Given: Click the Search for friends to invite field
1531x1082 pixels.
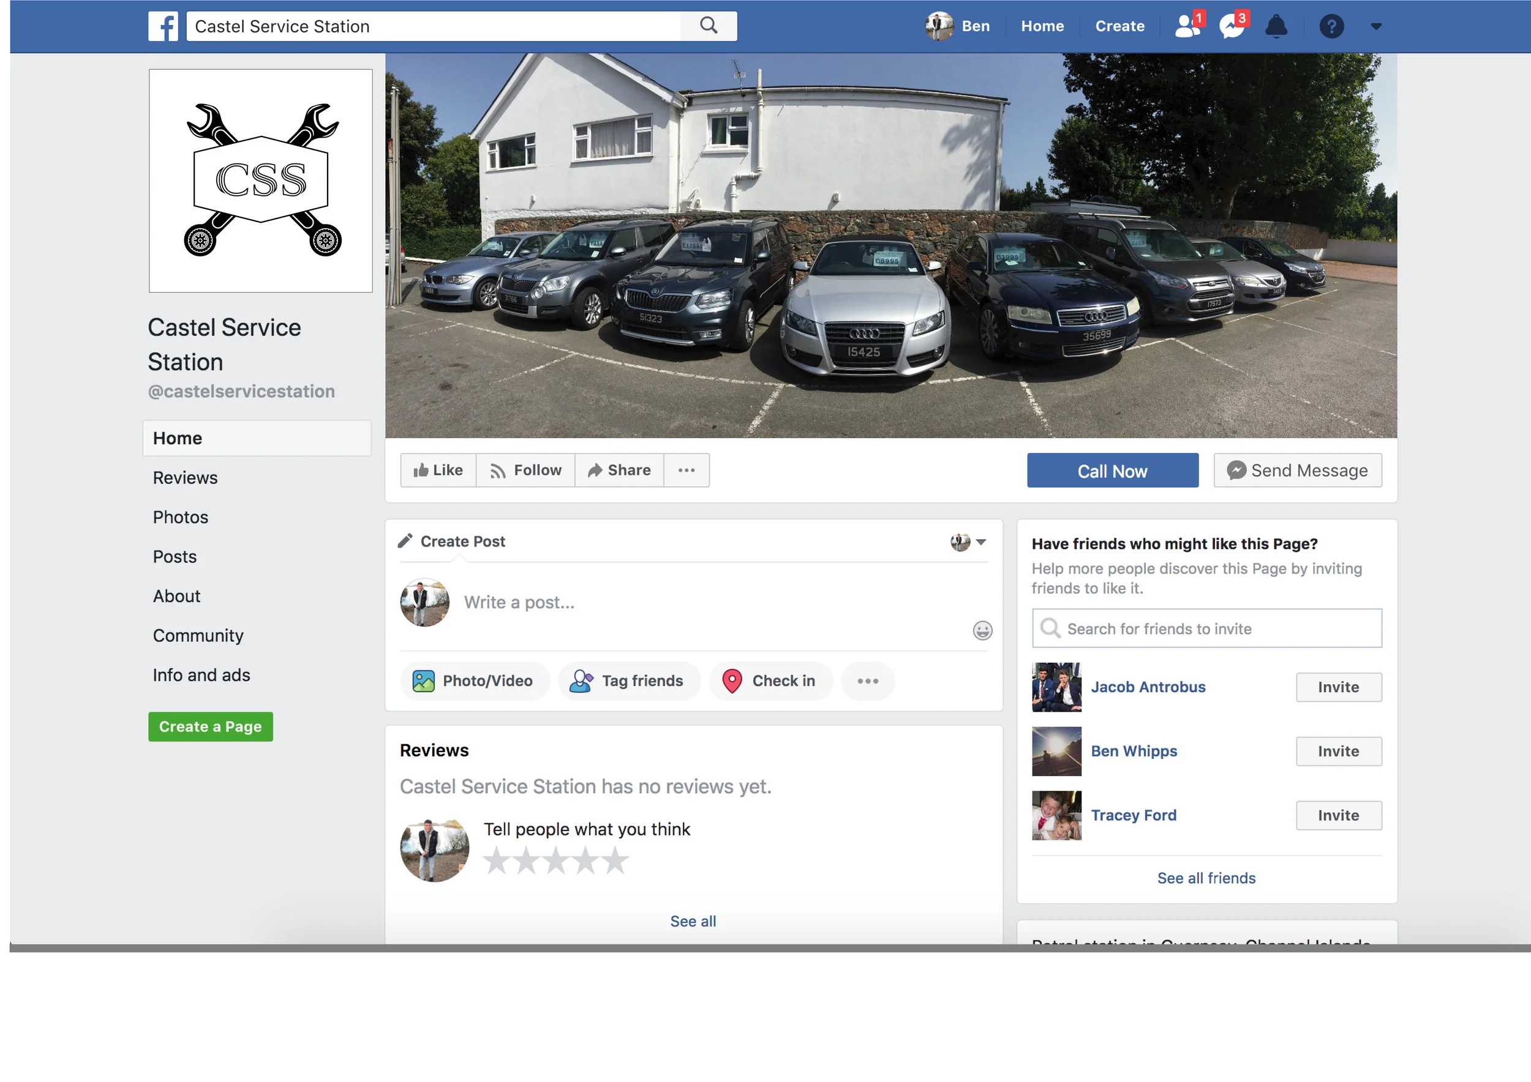Looking at the screenshot, I should tap(1206, 629).
